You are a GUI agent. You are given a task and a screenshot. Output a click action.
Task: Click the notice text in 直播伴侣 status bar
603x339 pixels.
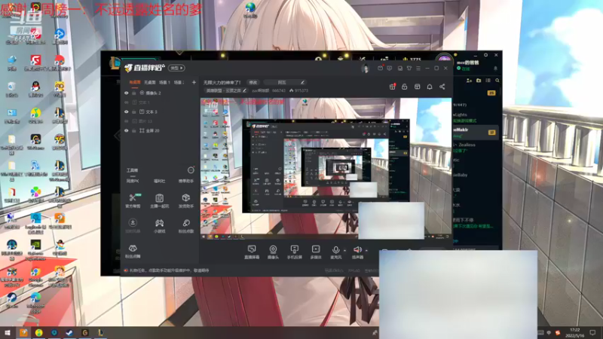click(x=169, y=270)
